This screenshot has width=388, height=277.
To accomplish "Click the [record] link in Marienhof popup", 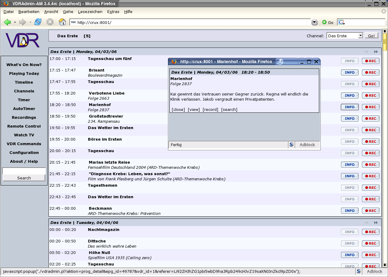I will pyautogui.click(x=210, y=109).
